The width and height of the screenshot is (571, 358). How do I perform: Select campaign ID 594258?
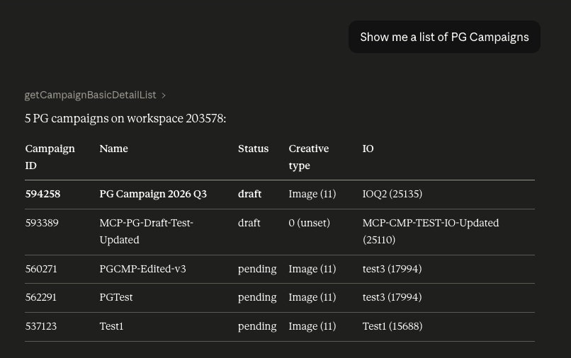point(43,194)
